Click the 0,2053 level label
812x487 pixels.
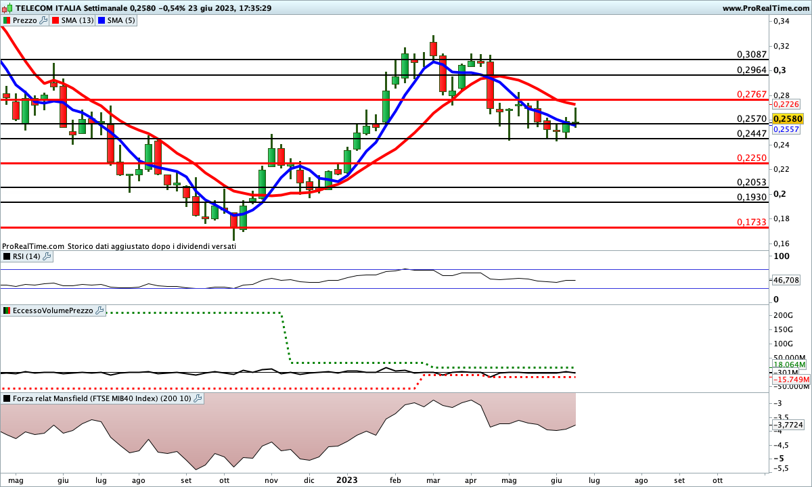751,182
